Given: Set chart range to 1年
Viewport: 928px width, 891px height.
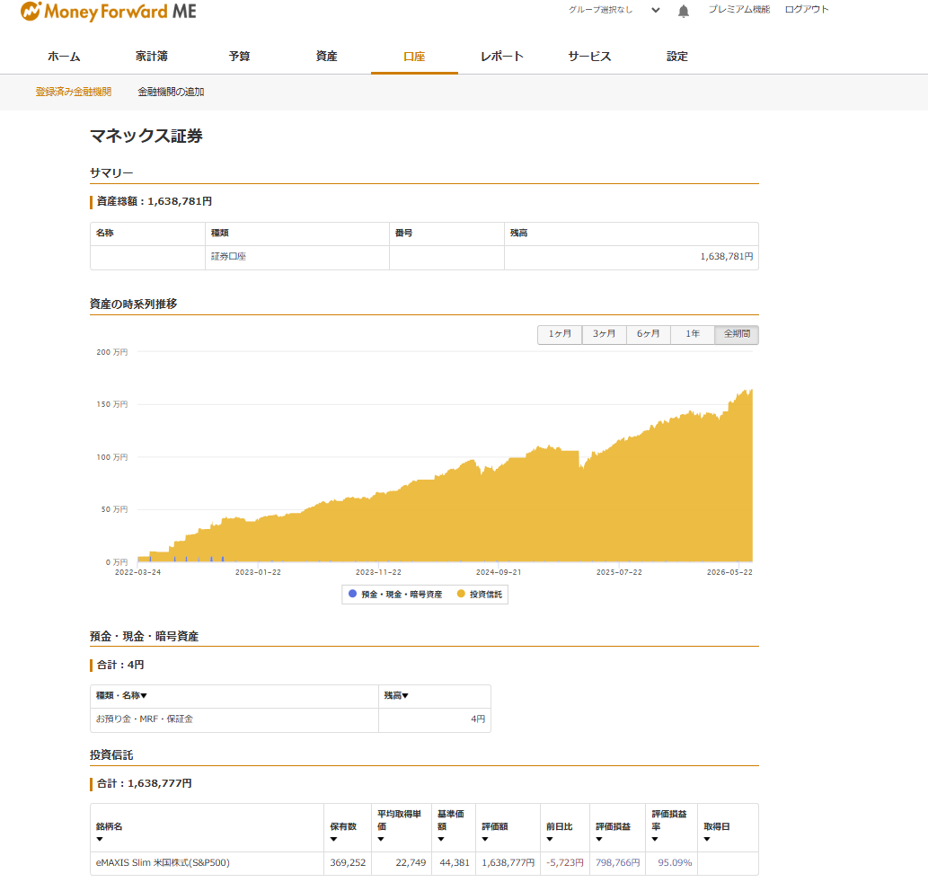Looking at the screenshot, I should pos(693,334).
